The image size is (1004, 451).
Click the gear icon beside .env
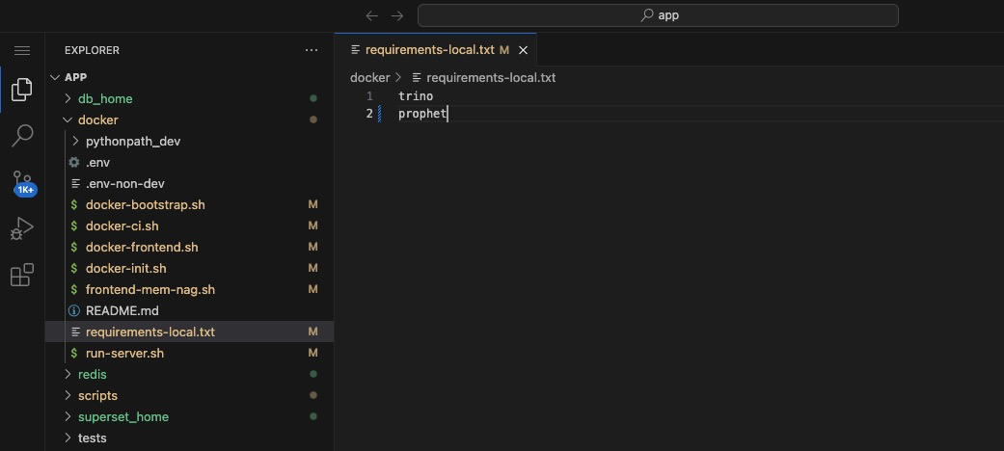pos(74,163)
